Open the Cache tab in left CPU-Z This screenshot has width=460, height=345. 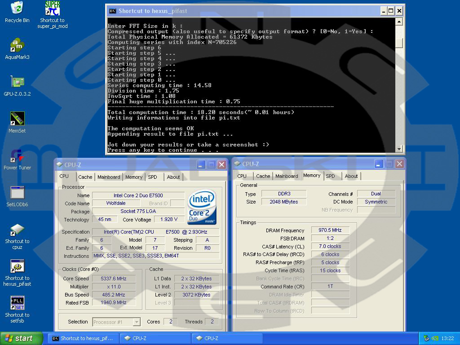(85, 177)
